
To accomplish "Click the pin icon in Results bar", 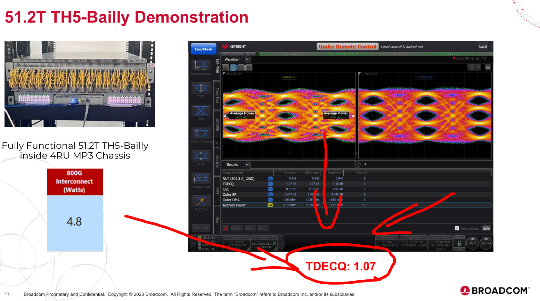I will coord(365,164).
